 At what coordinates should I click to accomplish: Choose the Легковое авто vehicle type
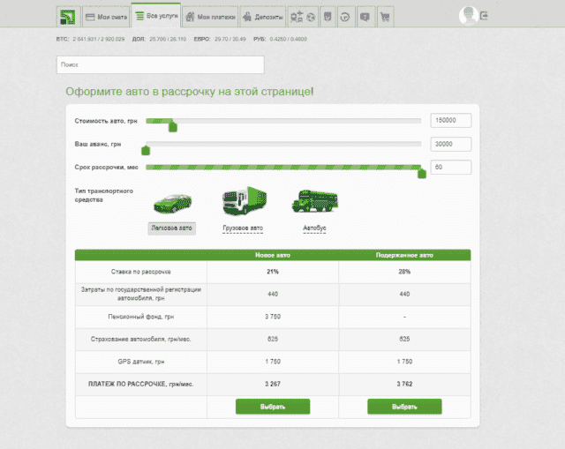pos(171,228)
